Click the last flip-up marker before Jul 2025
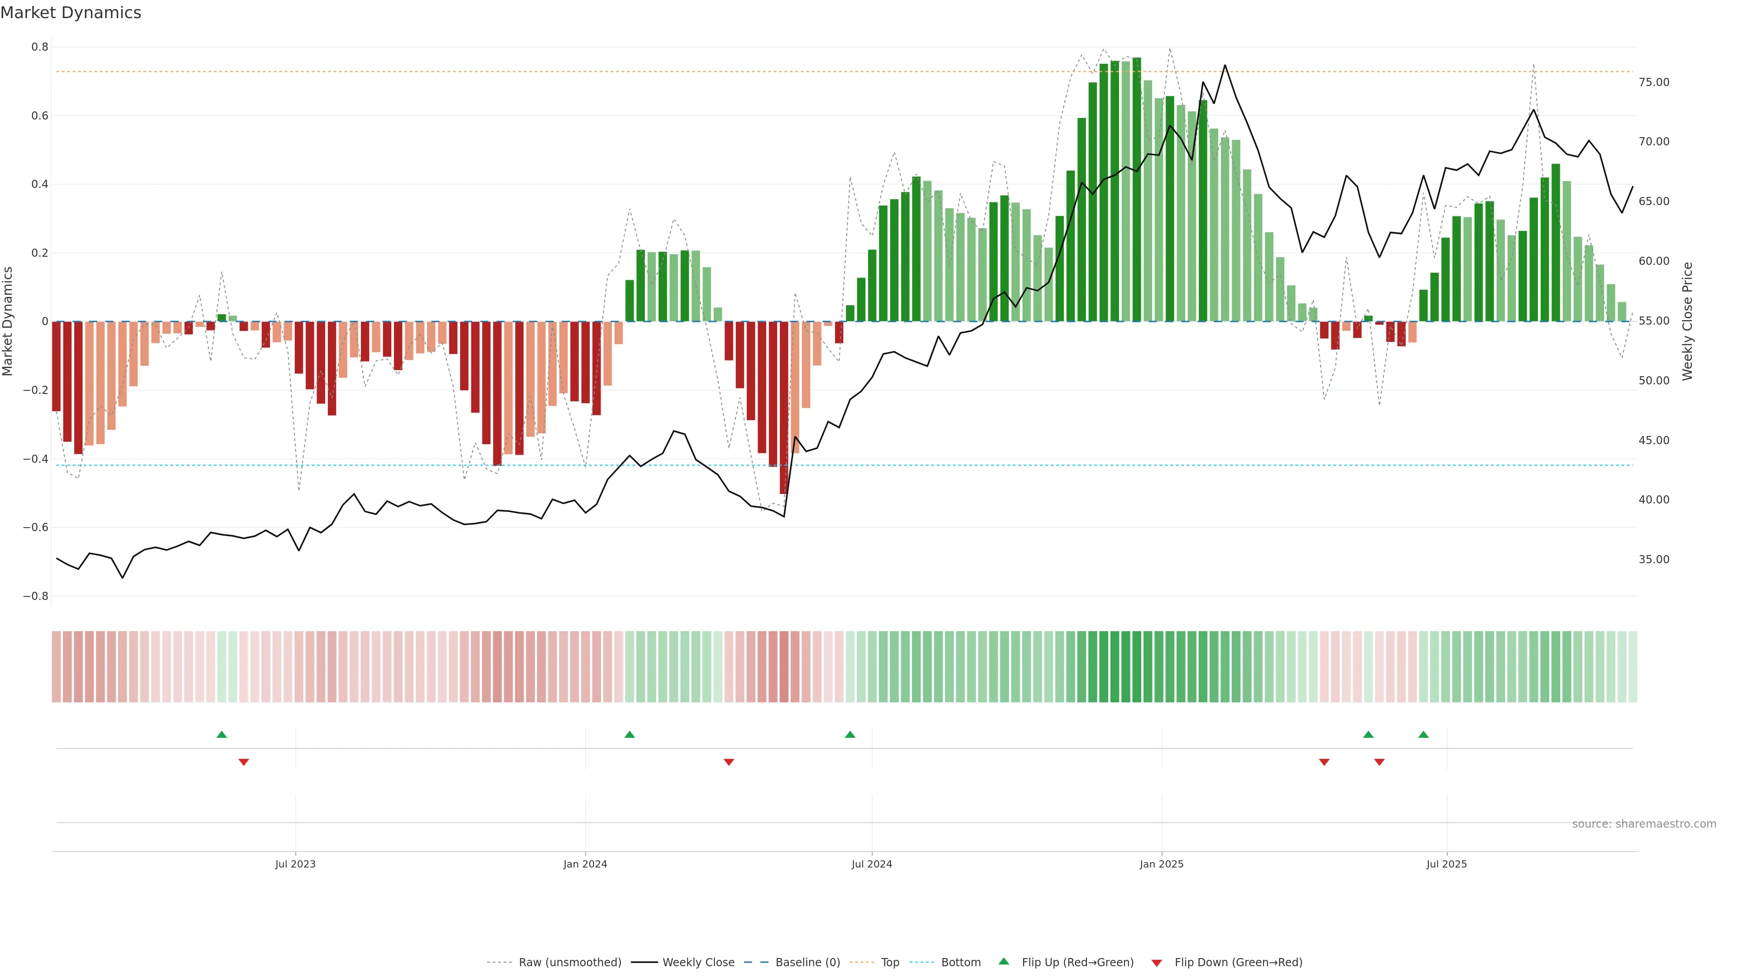 pos(1423,734)
